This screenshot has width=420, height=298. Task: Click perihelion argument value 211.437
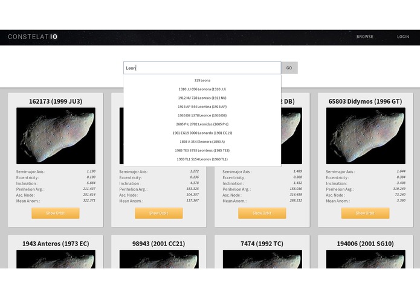coord(89,188)
